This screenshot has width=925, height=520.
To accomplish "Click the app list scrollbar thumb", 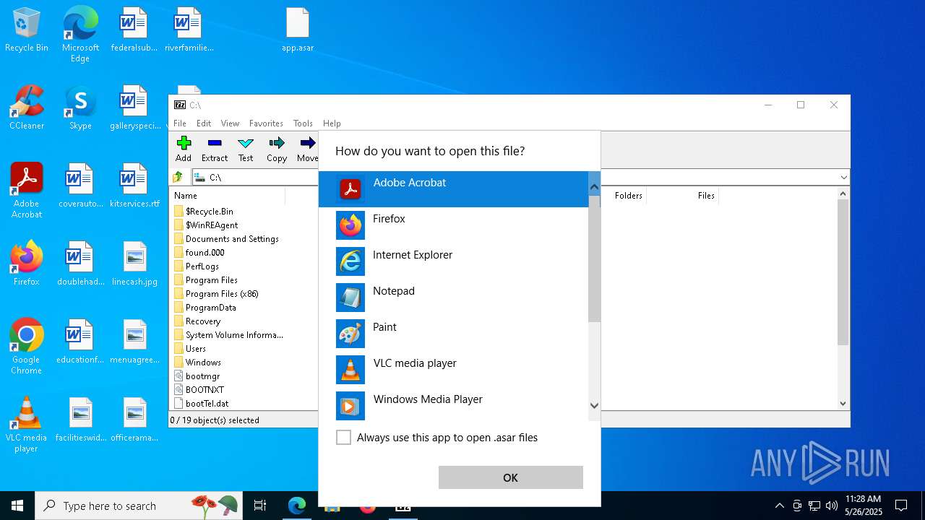I will pyautogui.click(x=594, y=259).
